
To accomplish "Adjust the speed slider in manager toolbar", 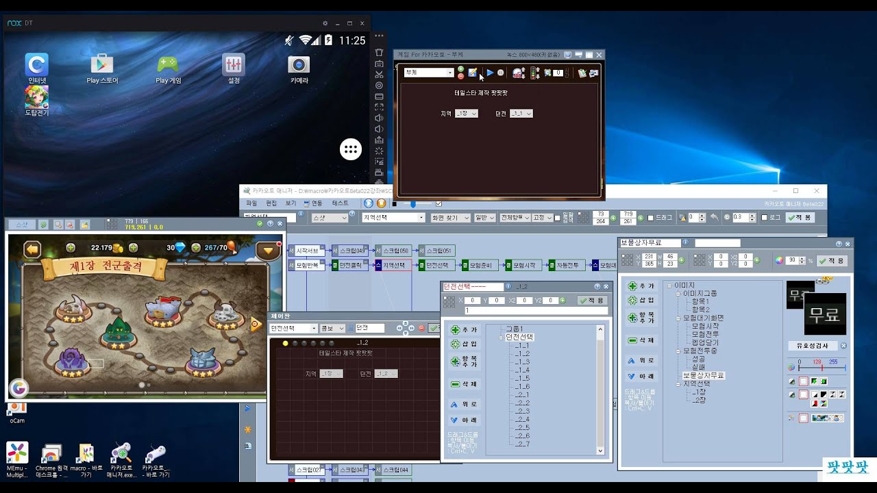I will (413, 203).
